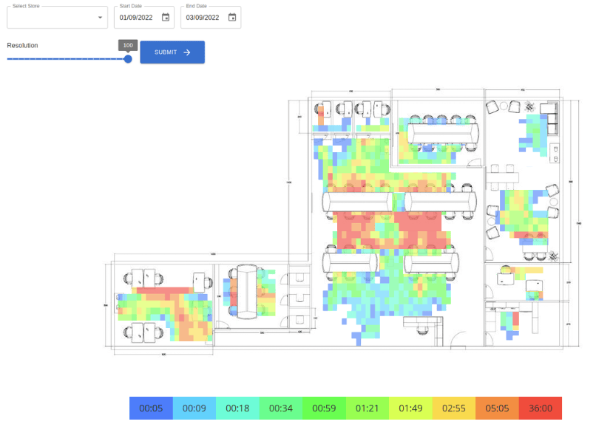This screenshot has width=596, height=427.
Task: Select the 36:00 red legend swatch
Action: coord(541,408)
